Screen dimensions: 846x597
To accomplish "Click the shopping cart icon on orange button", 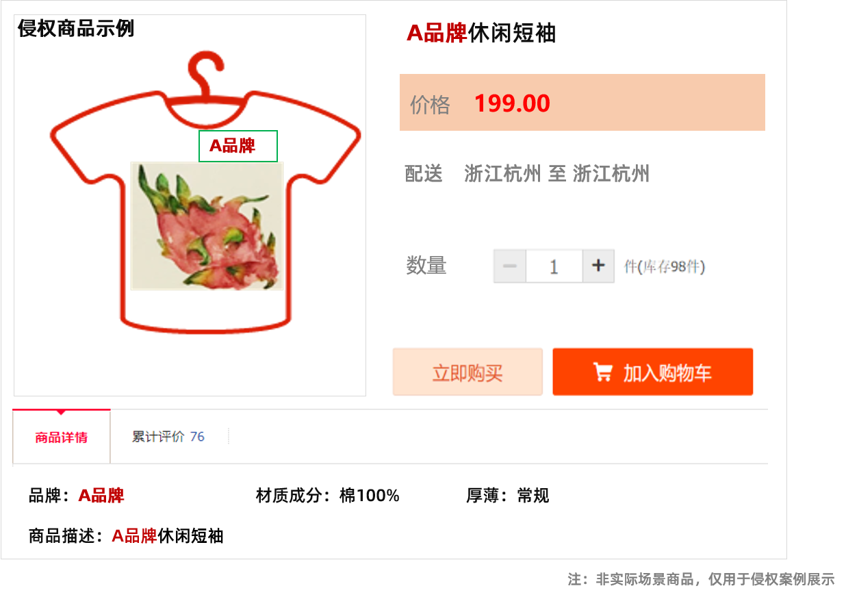I will pos(602,372).
